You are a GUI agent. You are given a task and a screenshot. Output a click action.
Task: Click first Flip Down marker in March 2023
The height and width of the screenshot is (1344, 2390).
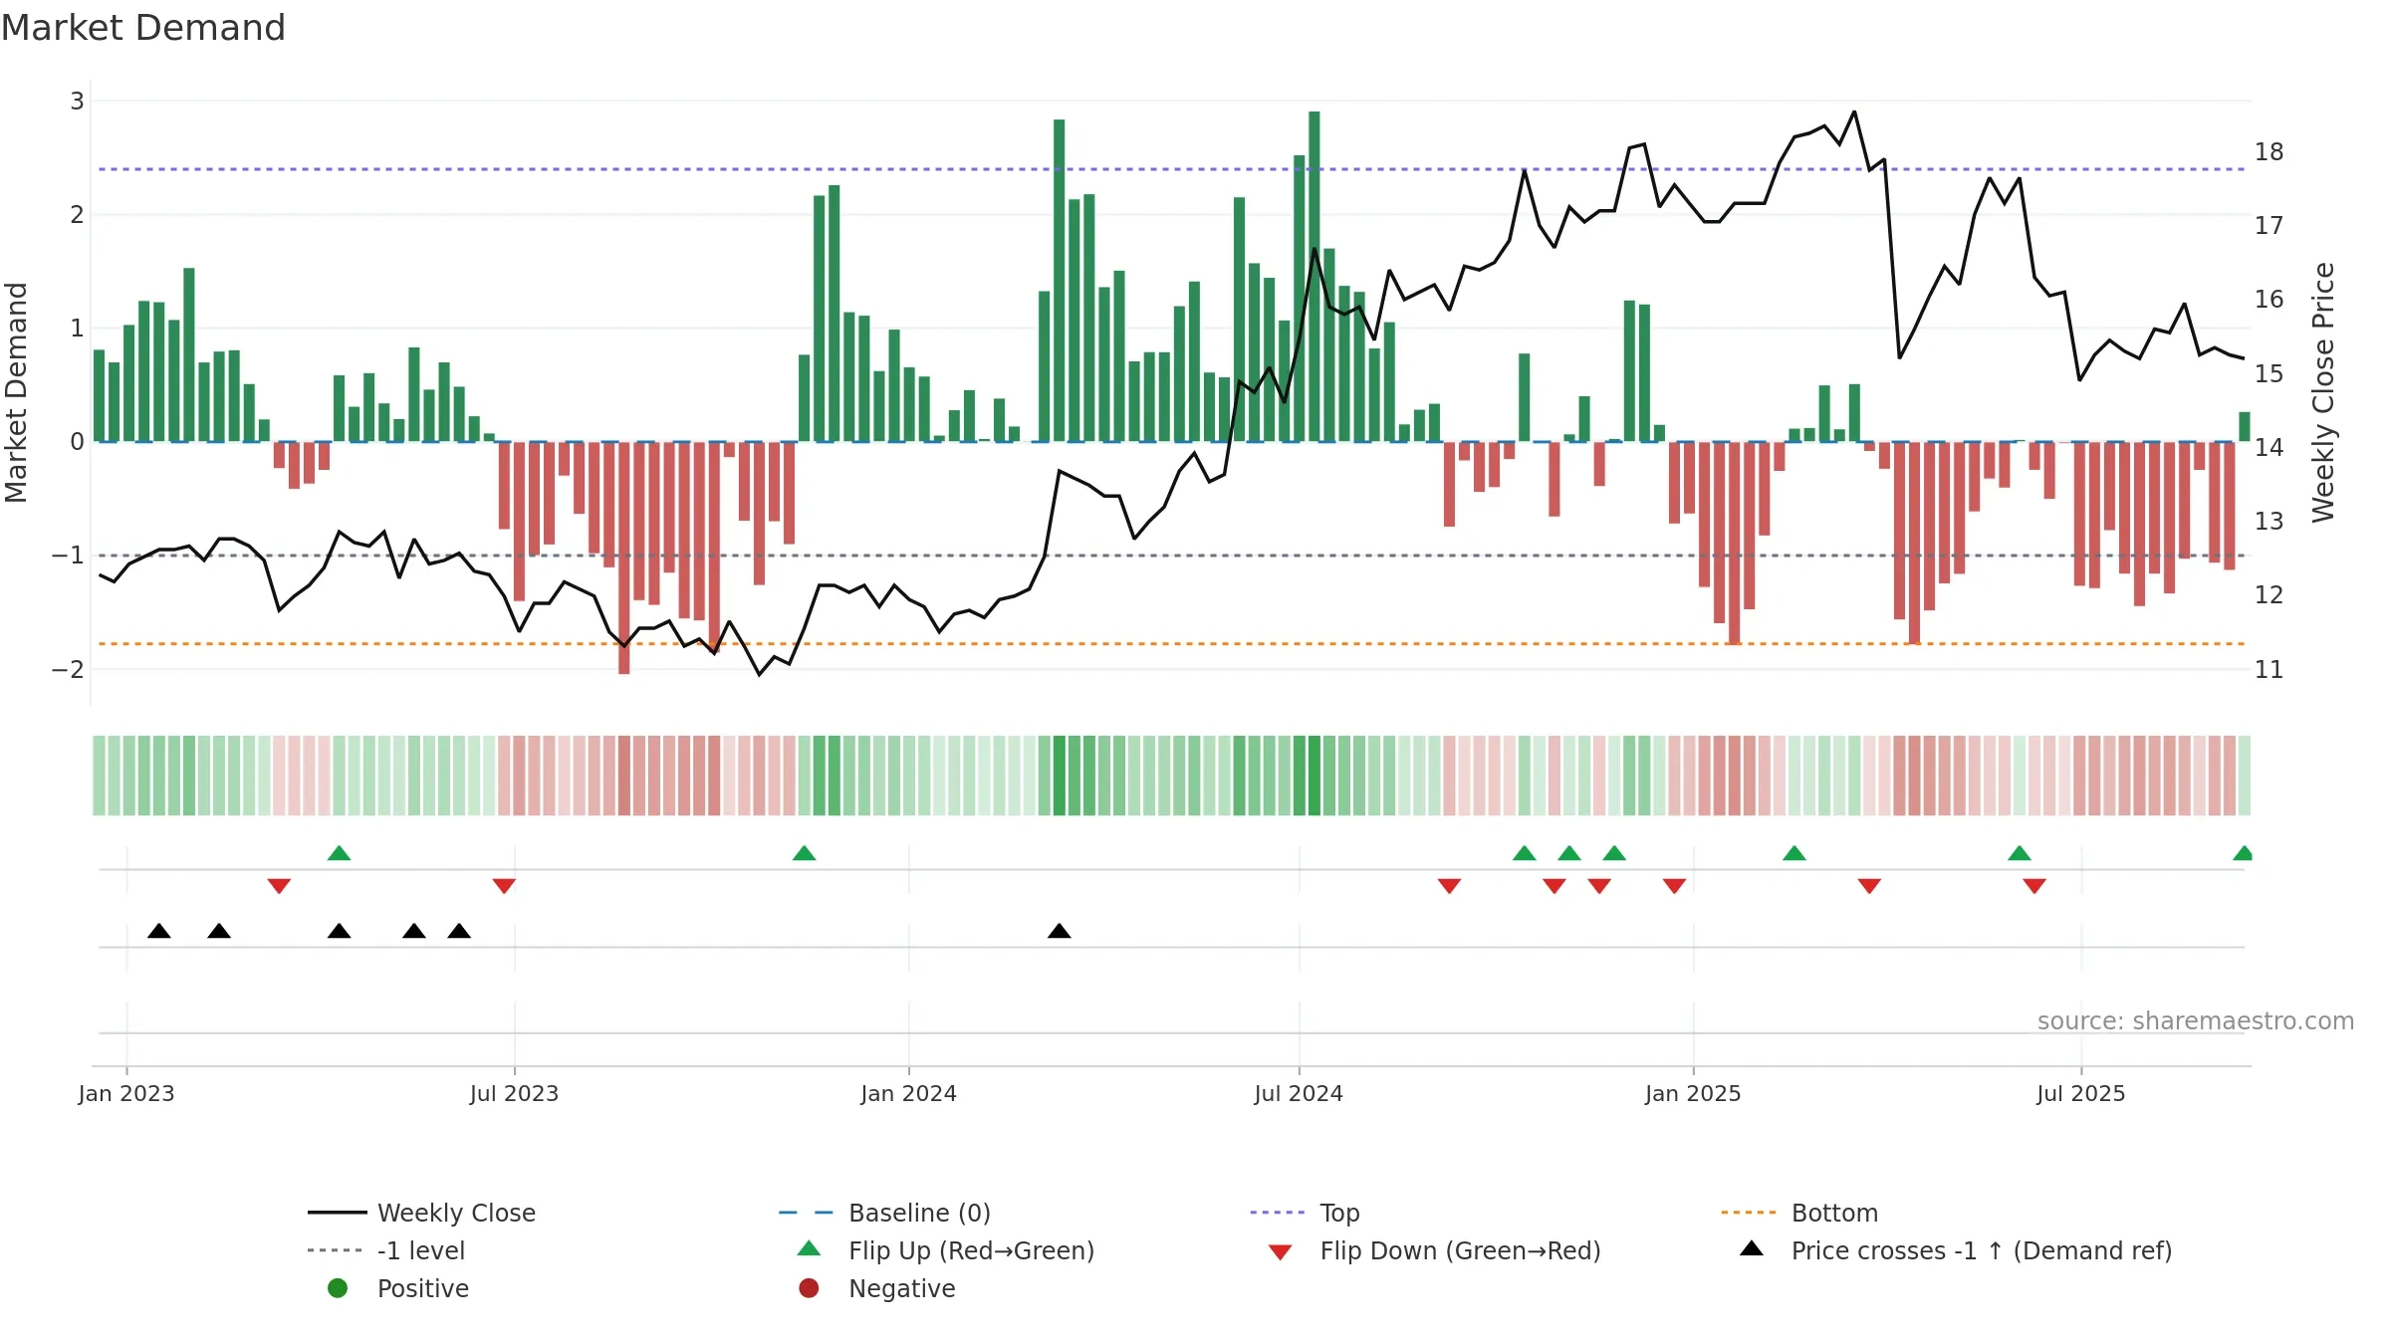(x=279, y=886)
